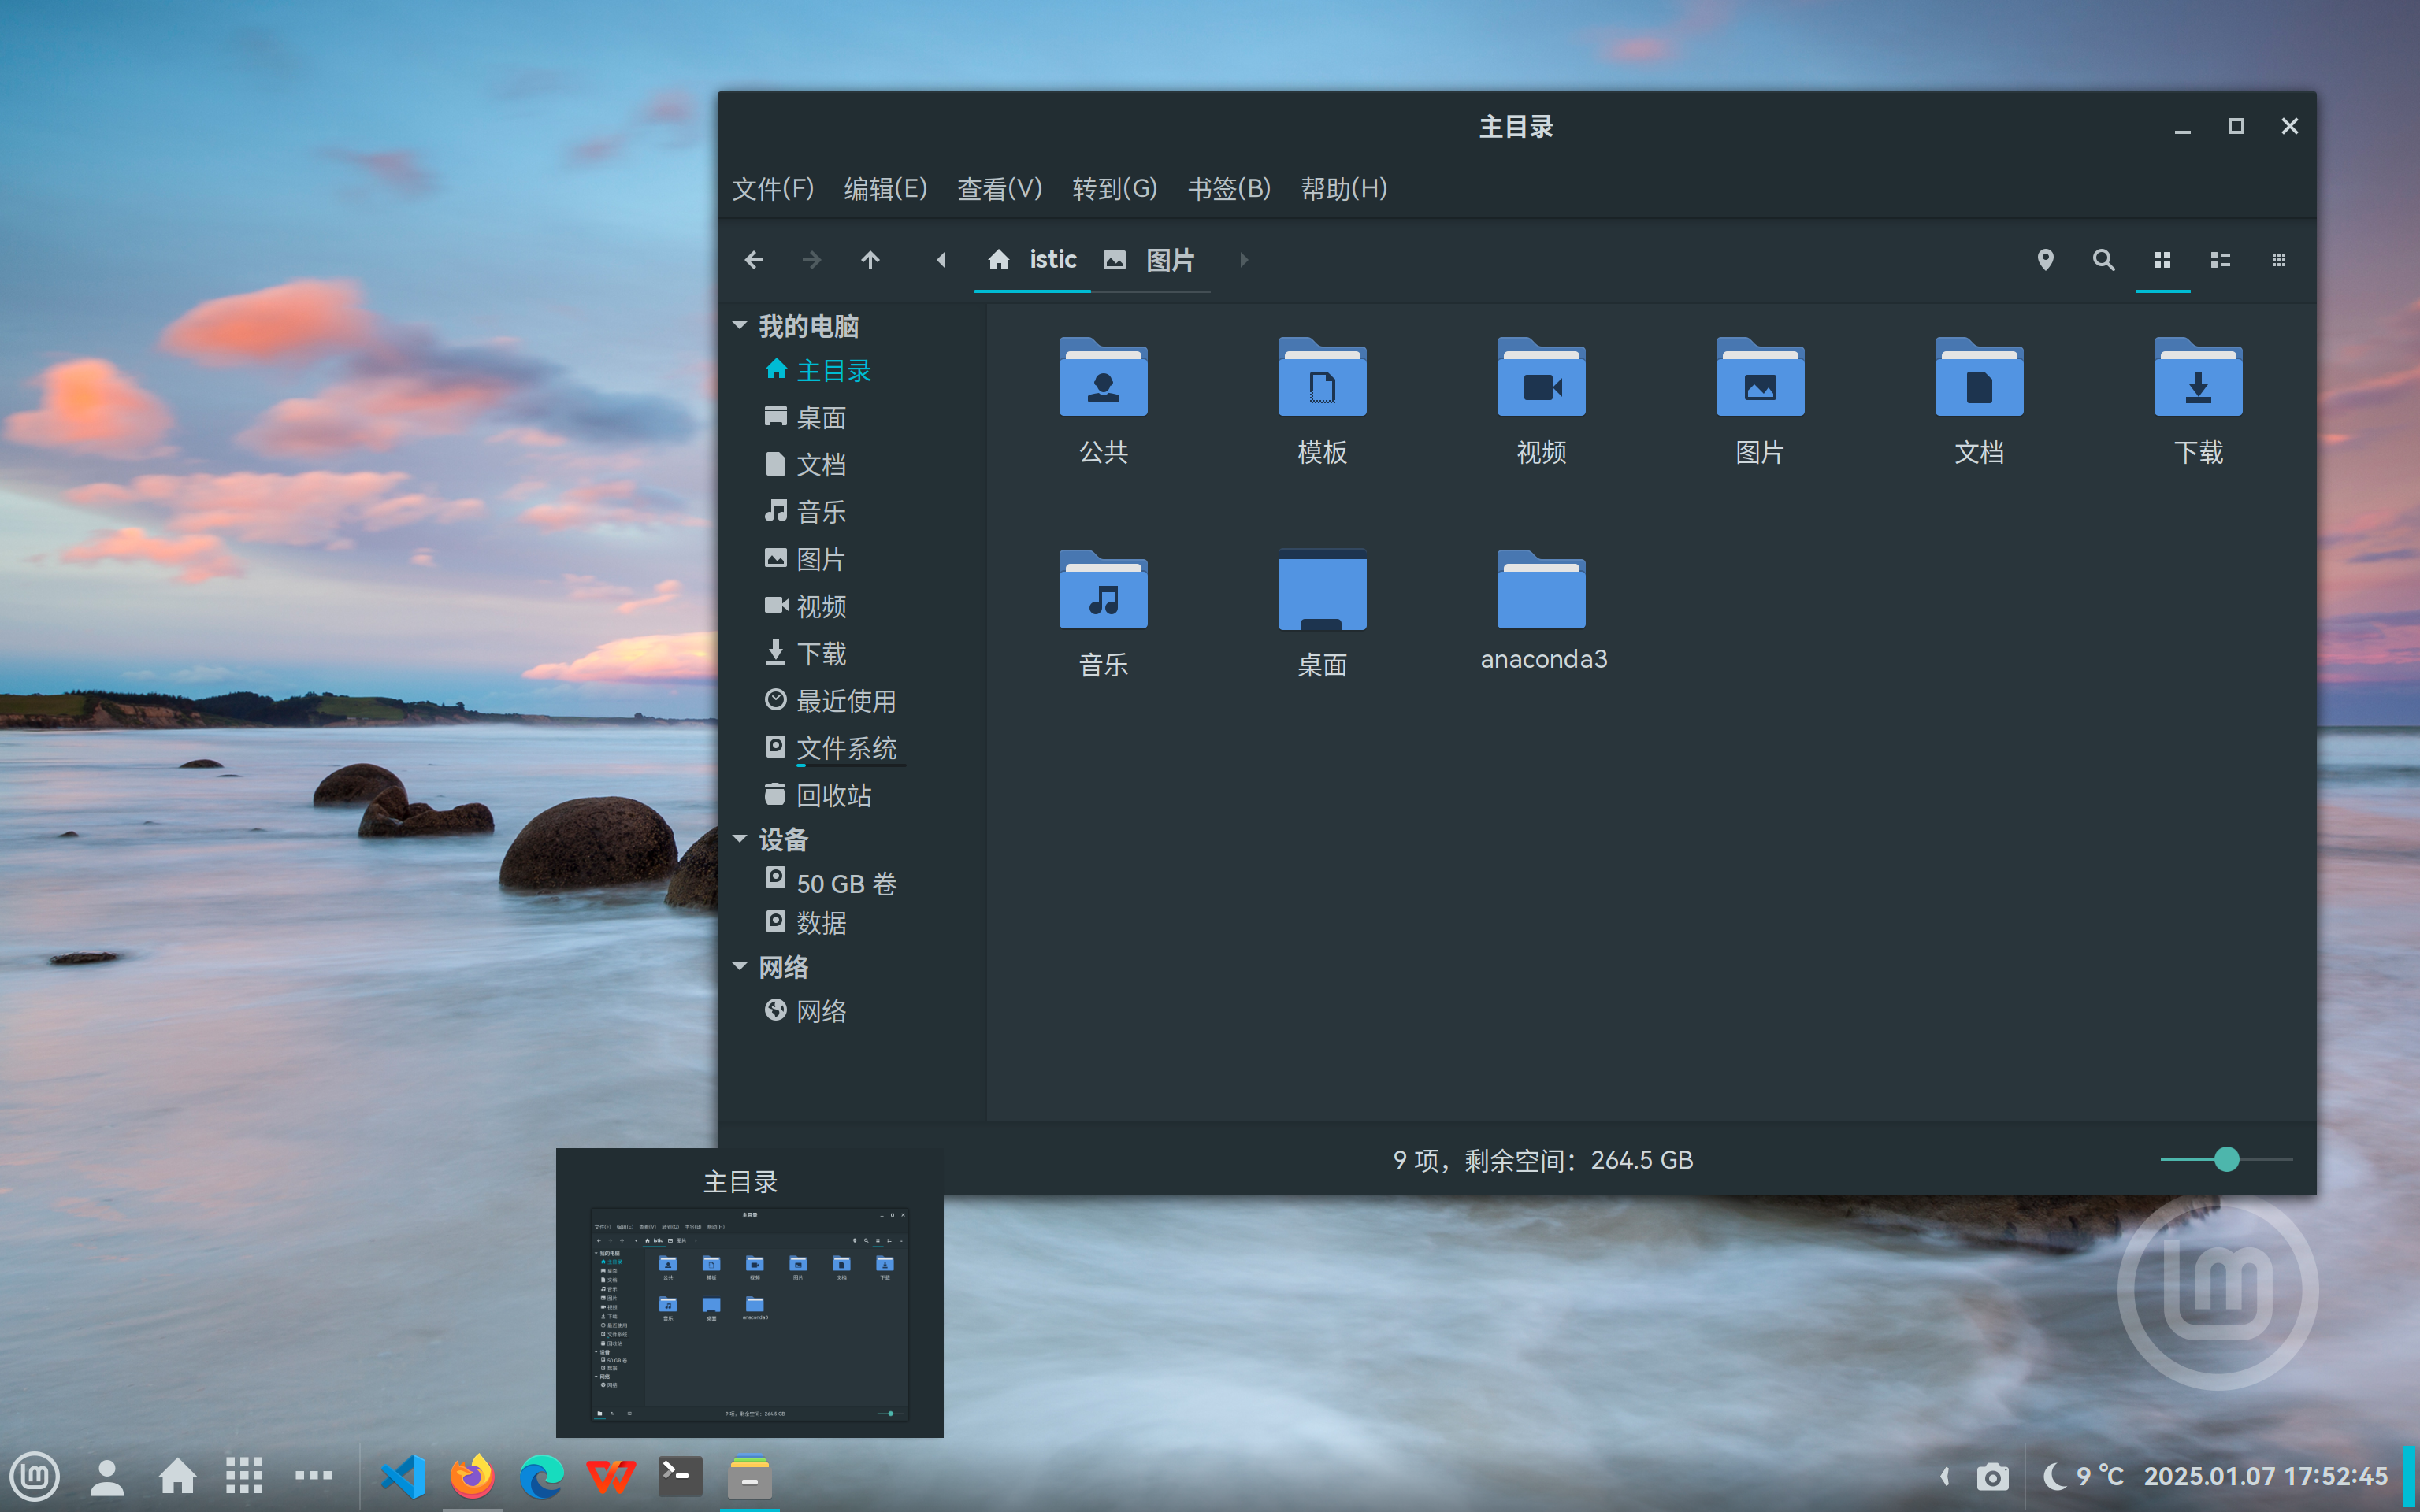
Task: Select the istic breadcrumb in path bar
Action: [1052, 260]
